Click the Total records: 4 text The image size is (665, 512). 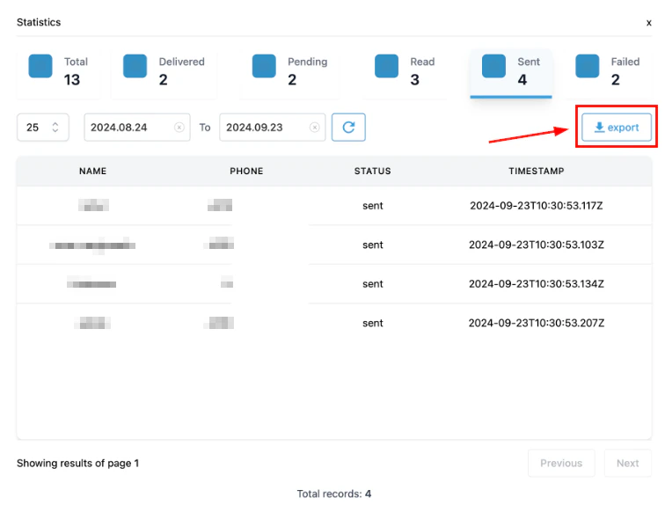(334, 494)
